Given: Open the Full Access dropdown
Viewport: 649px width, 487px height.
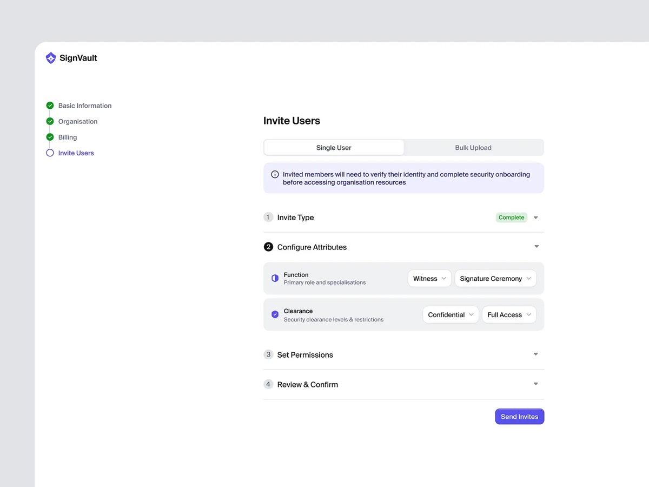Looking at the screenshot, I should tap(508, 314).
